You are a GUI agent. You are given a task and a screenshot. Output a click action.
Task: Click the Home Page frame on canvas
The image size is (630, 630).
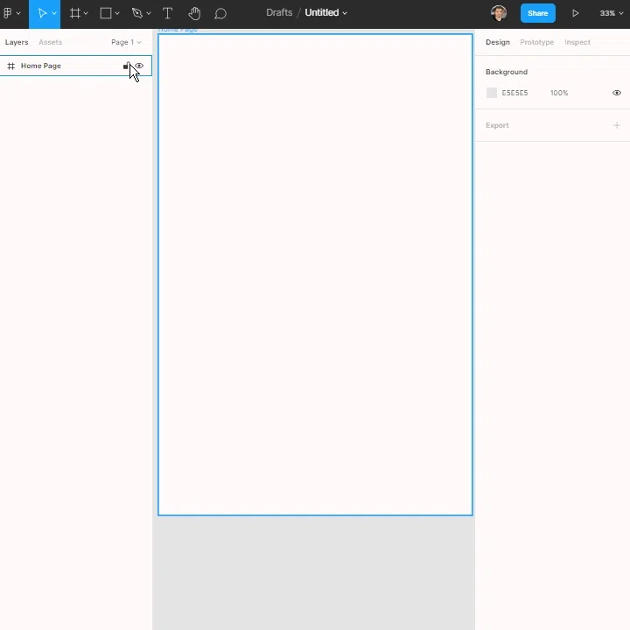click(x=315, y=275)
